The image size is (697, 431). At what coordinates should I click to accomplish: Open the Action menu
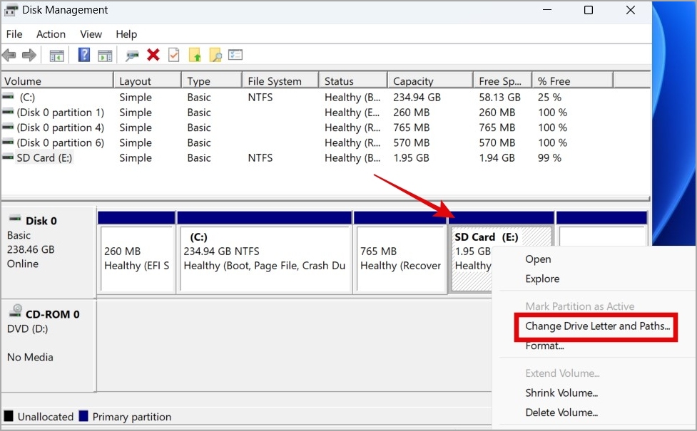(51, 34)
